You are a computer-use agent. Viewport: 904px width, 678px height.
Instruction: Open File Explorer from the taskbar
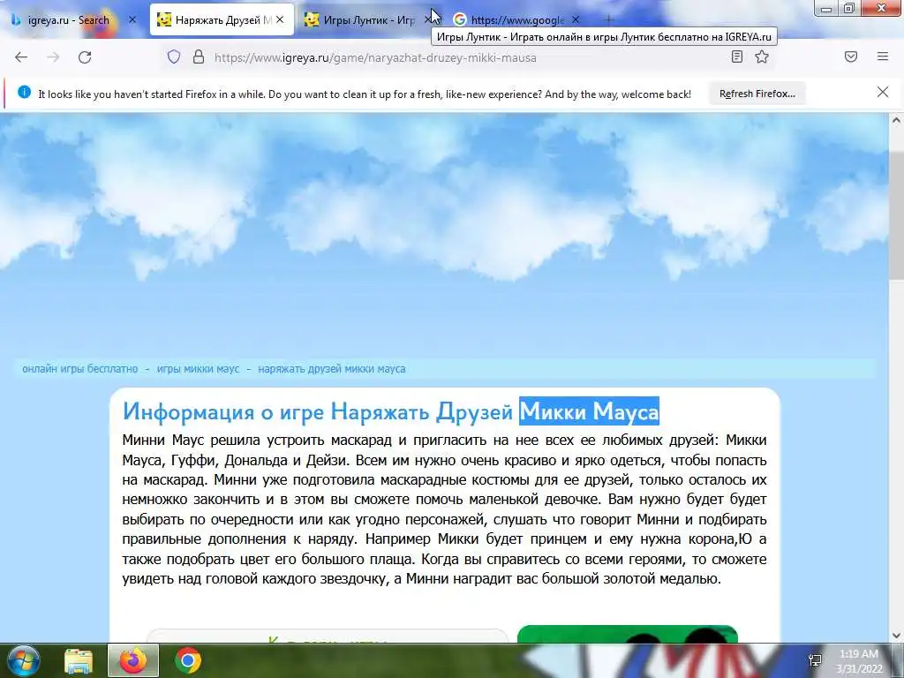(79, 660)
